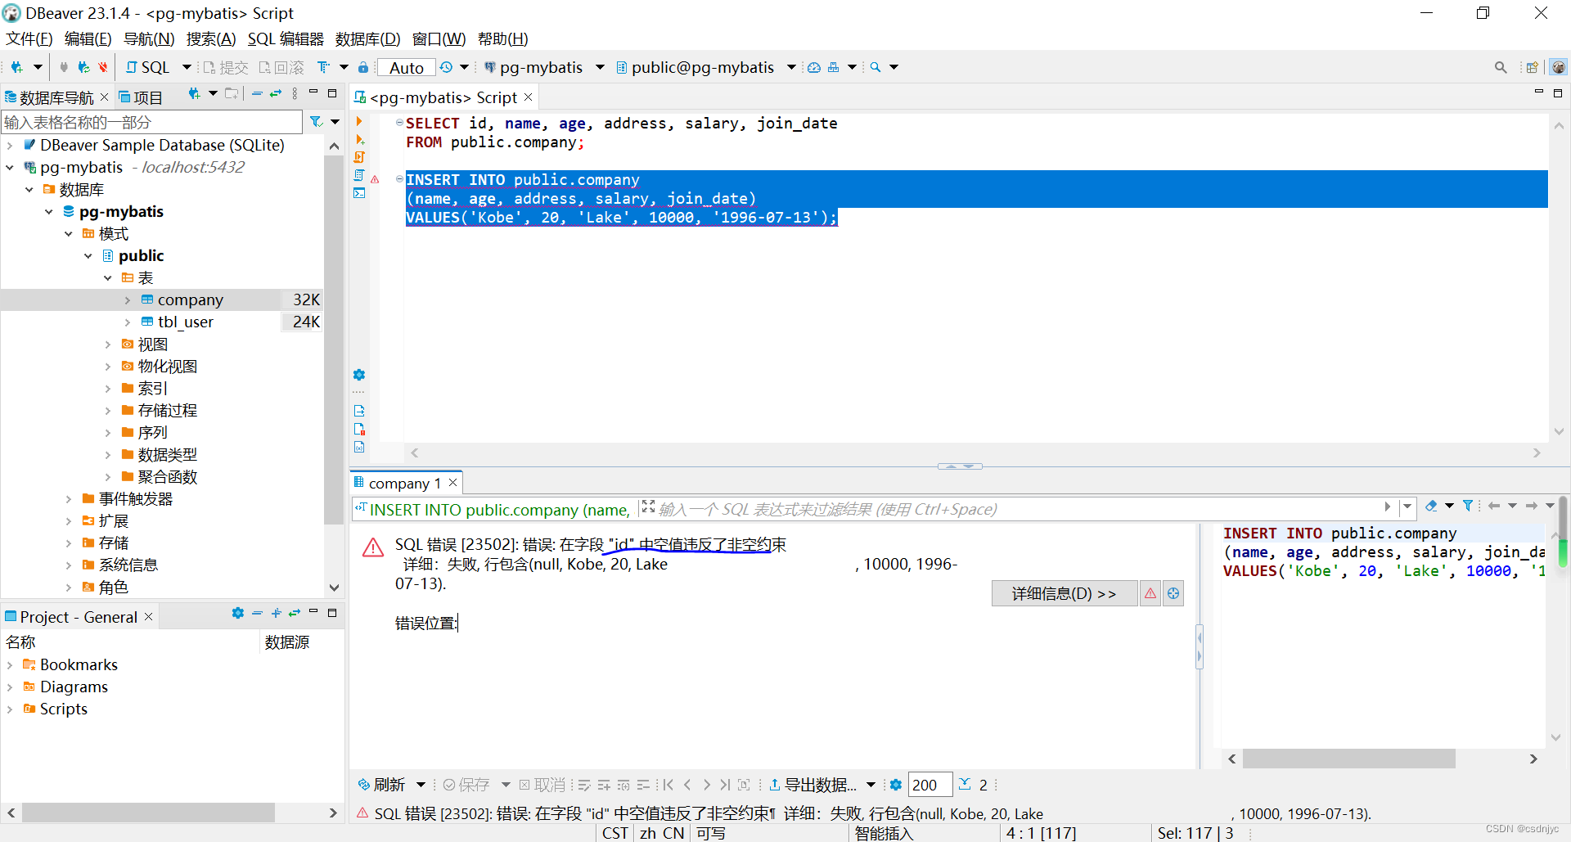Minimize the Project - General panel
This screenshot has width=1571, height=842.
[313, 612]
